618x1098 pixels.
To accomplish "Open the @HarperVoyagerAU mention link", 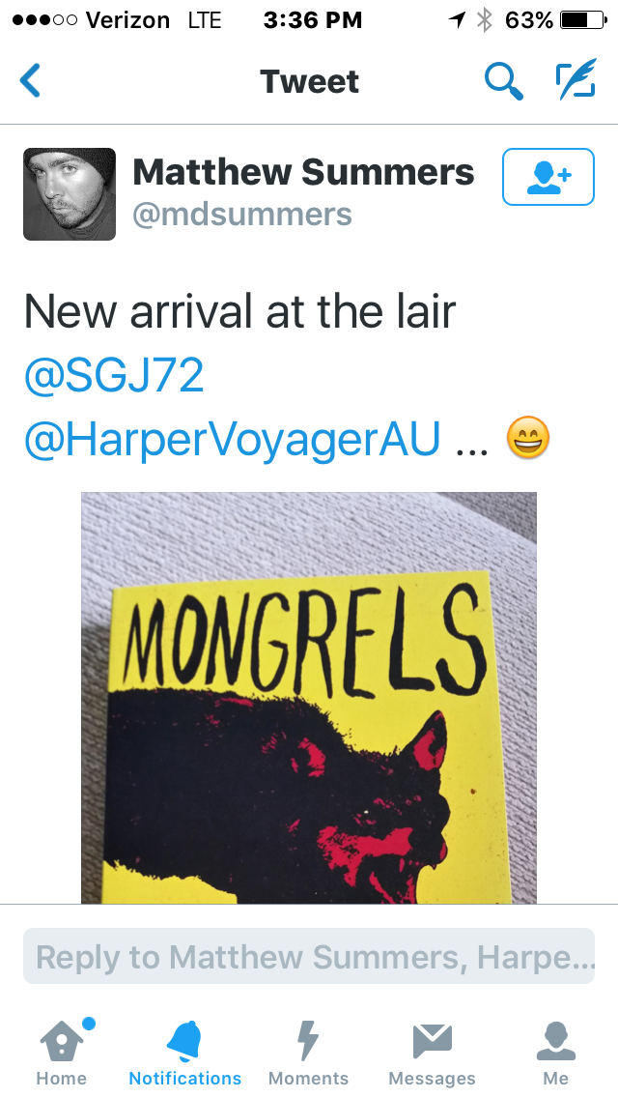I will click(x=233, y=440).
